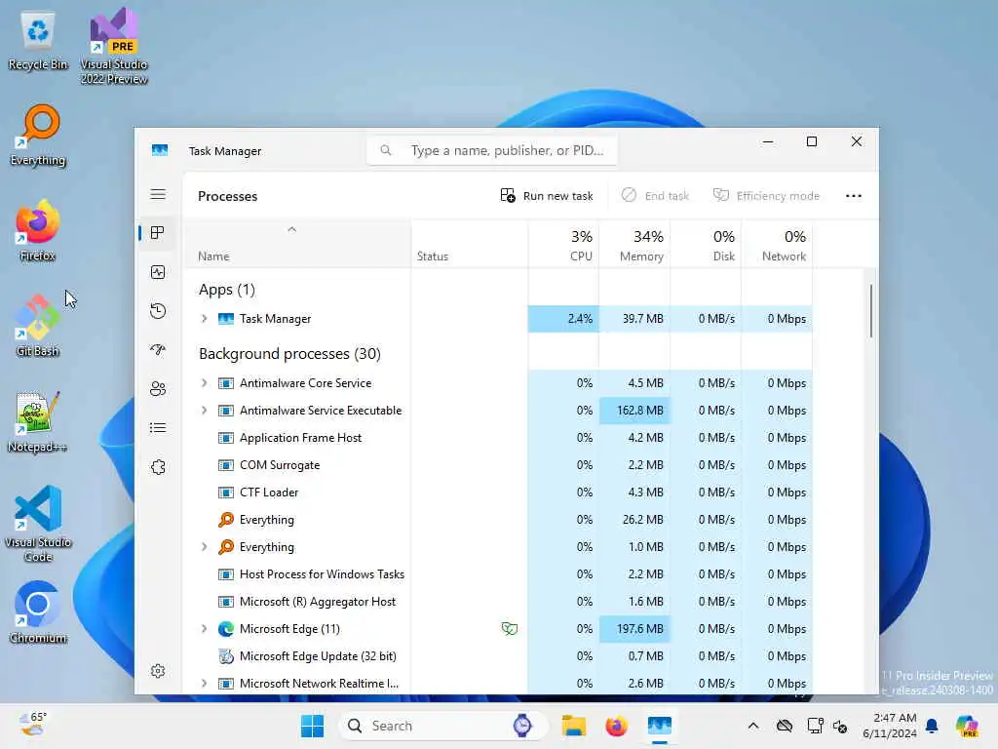Open the Services page in sidebar
998x749 pixels.
[158, 467]
